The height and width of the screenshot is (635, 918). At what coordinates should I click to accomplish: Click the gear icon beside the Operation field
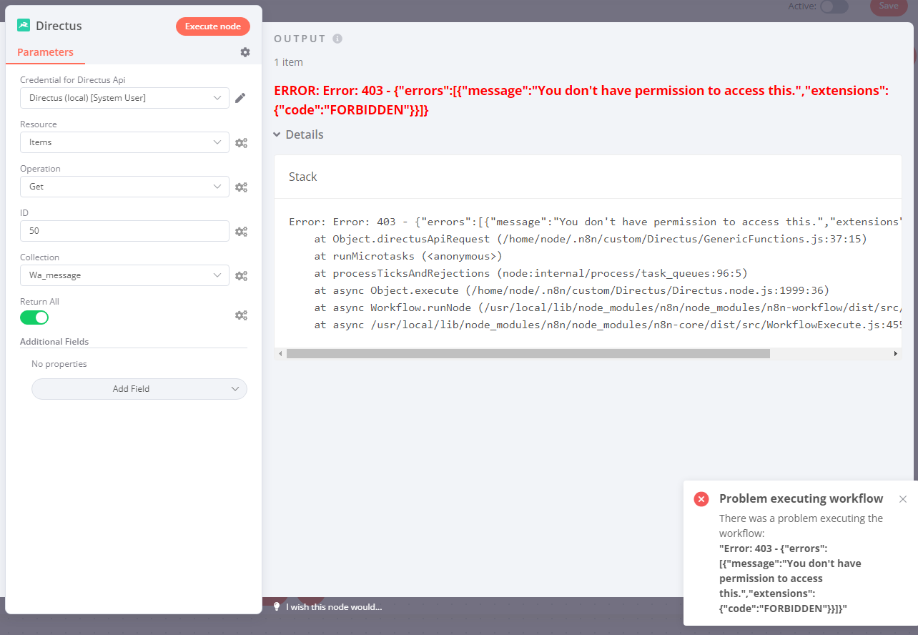[x=241, y=187]
